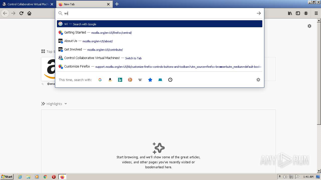Show the sidebars toolbar icon
Screen dimensions: 321x180
(x=298, y=13)
